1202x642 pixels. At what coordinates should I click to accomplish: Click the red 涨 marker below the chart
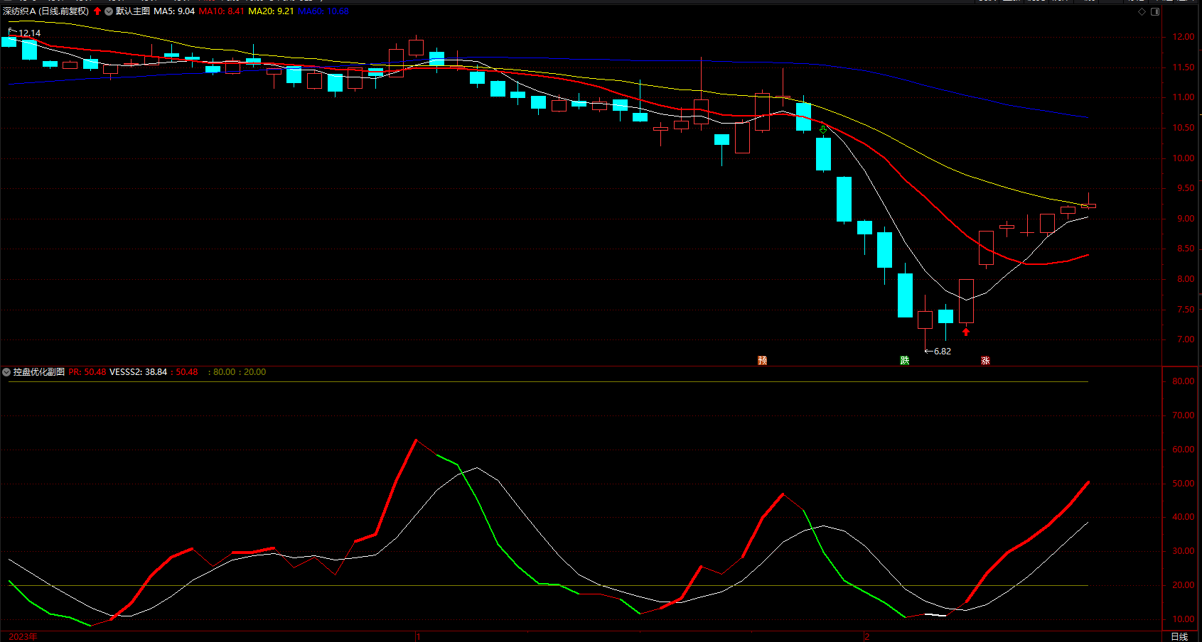click(985, 361)
